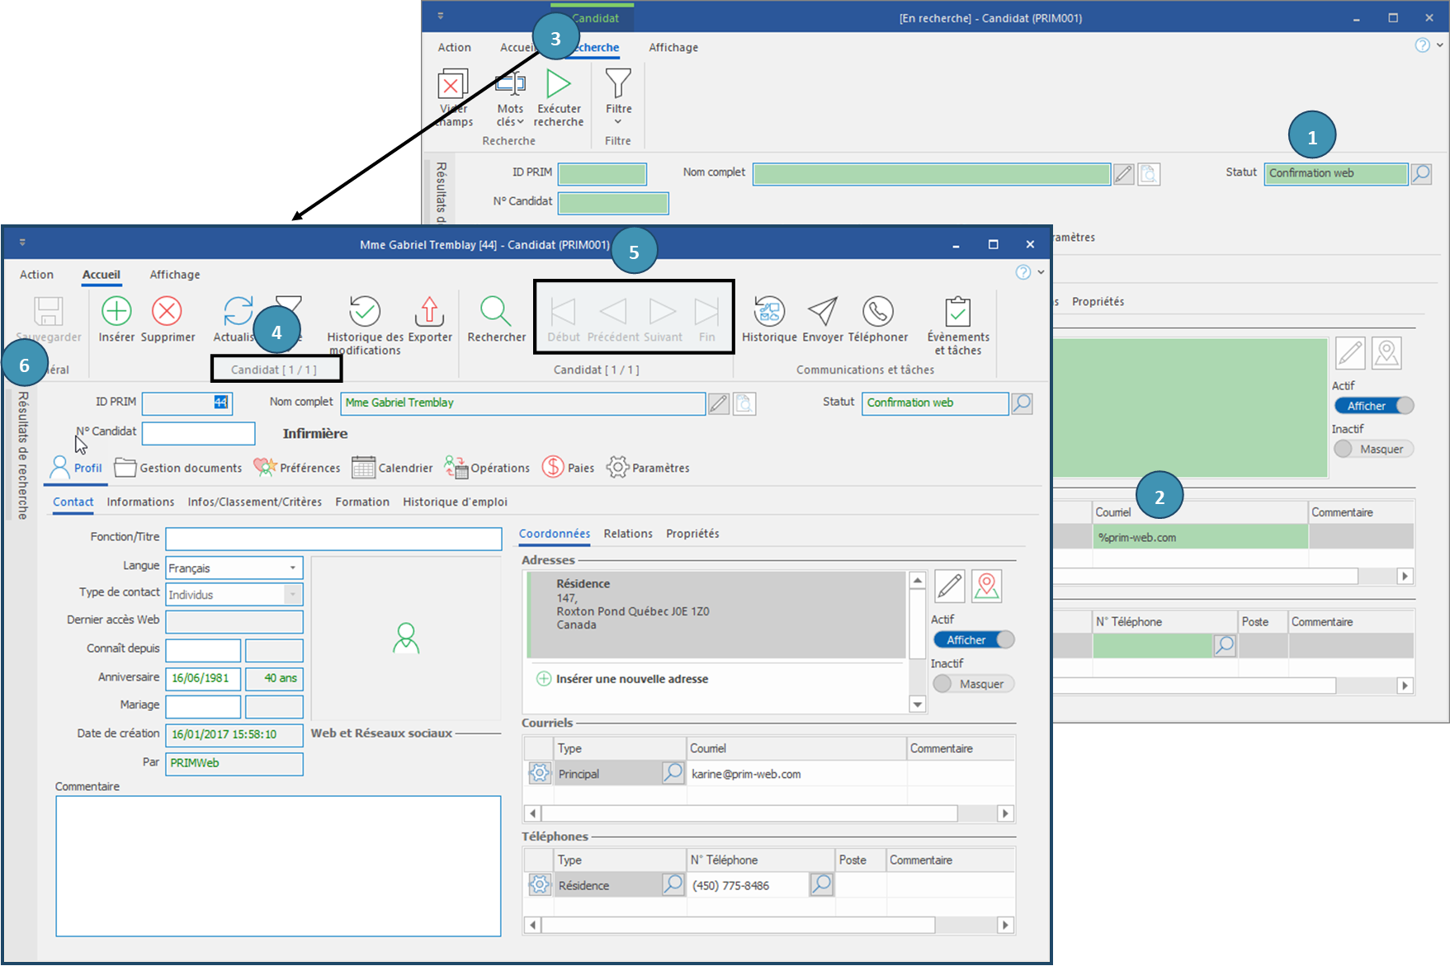Toggle Afficher switch in the background window
The width and height of the screenshot is (1450, 966).
coord(1374,406)
